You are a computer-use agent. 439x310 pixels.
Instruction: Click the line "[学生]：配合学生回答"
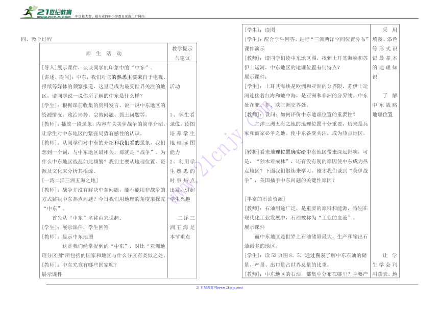306,39
